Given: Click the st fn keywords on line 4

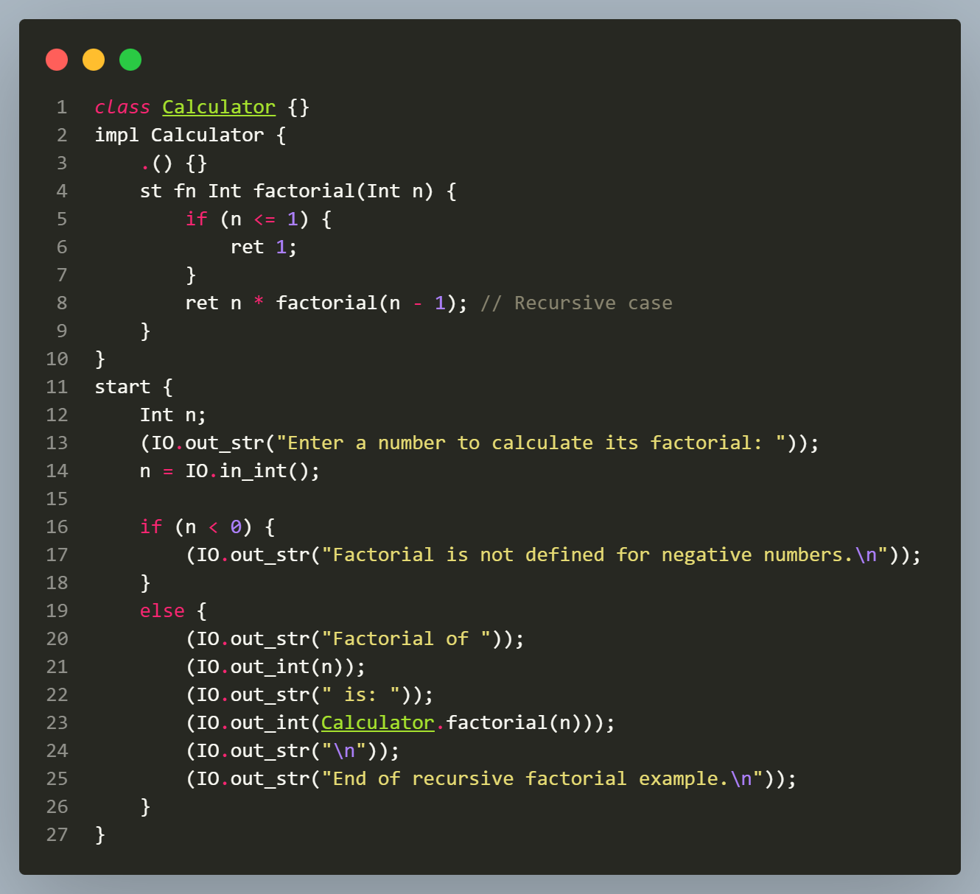Looking at the screenshot, I should click(167, 191).
